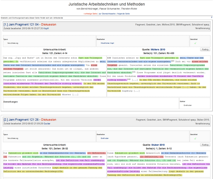Open 'Gesichtet' category in first fragment header
This screenshot has width=213, height=179.
coord(151,25)
